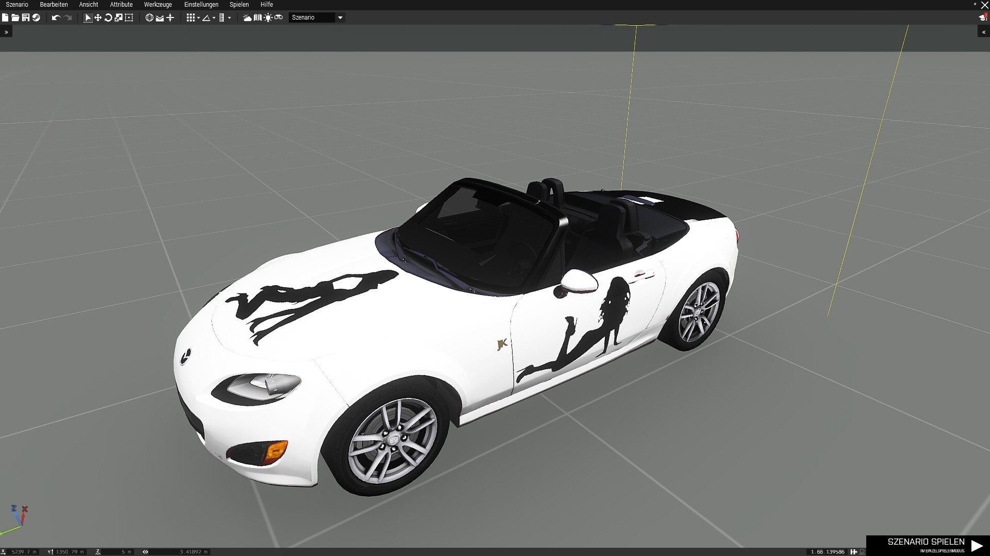This screenshot has width=990, height=556.
Task: Click the save scenario floppy icon
Action: click(25, 18)
